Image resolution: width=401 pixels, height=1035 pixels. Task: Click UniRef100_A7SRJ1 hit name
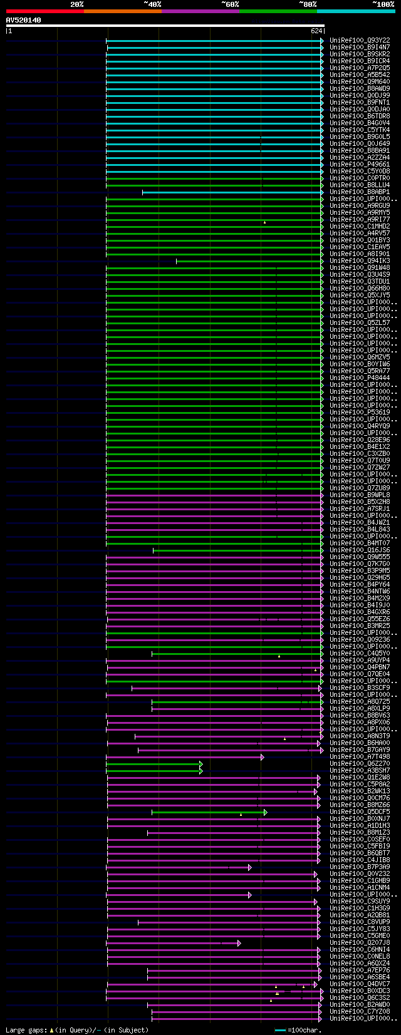360,508
